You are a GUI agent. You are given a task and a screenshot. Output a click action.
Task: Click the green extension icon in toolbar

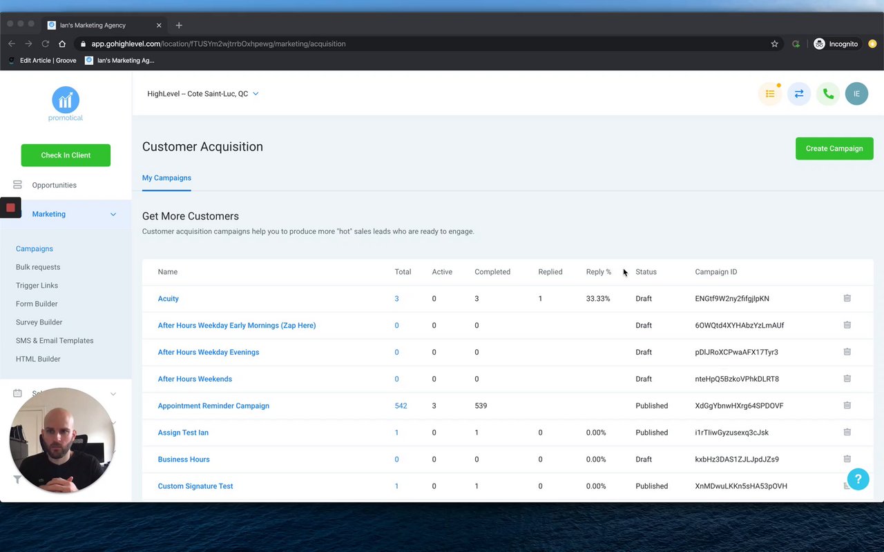[796, 44]
